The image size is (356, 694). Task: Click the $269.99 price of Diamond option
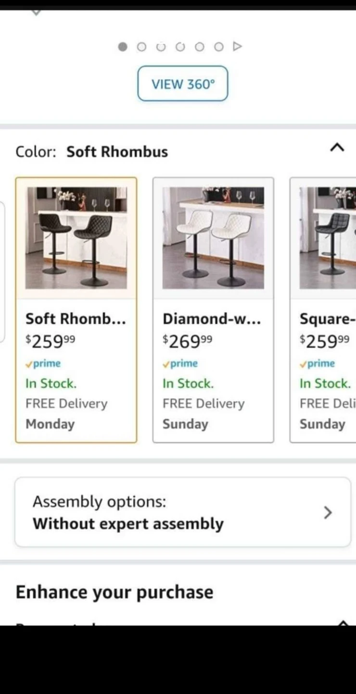coord(187,341)
